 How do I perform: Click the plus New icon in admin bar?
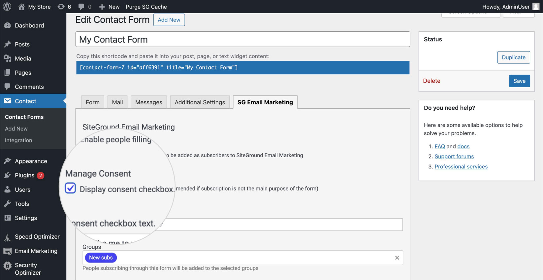pyautogui.click(x=102, y=7)
